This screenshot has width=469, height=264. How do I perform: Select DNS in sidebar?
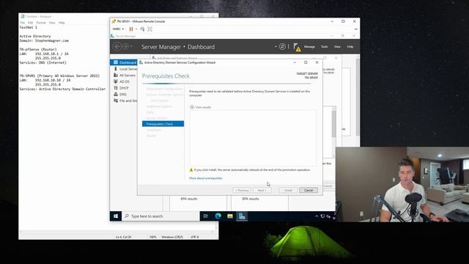(x=124, y=95)
